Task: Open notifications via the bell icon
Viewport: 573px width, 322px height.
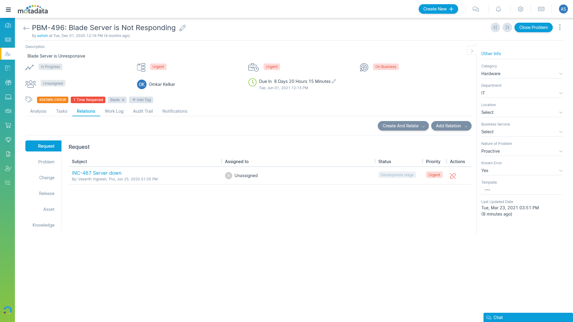Action: click(x=498, y=9)
